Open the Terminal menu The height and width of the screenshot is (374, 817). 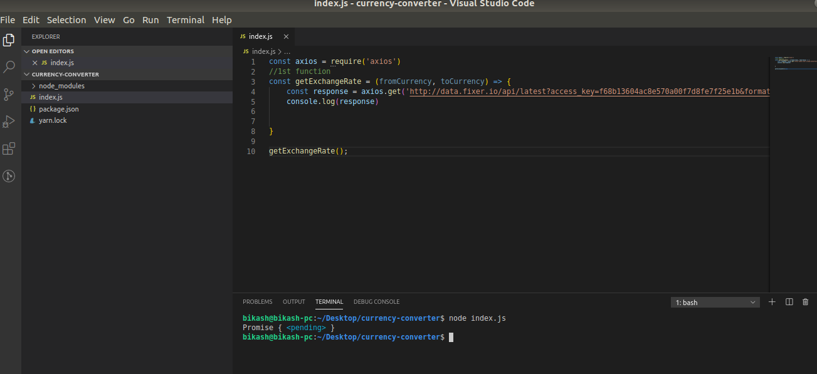(x=186, y=19)
